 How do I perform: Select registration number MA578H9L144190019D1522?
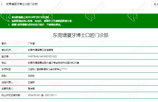tap(42, 56)
